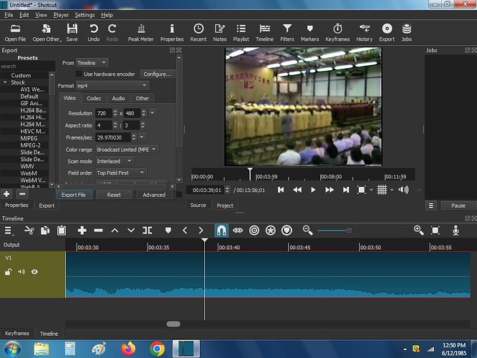Screen dimensions: 477x358
Task: Open the Settings menu
Action: coord(85,15)
